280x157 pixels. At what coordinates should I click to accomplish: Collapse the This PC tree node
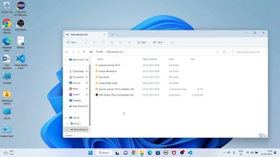[x=66, y=118]
